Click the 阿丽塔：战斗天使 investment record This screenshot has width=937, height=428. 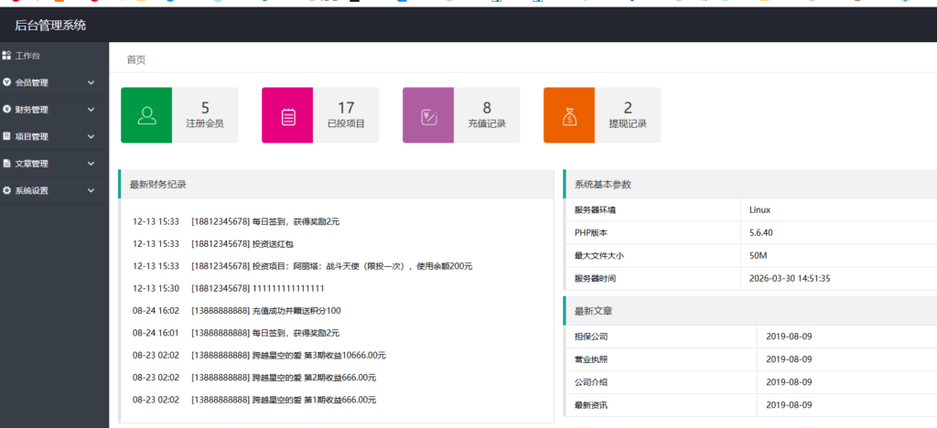click(302, 266)
